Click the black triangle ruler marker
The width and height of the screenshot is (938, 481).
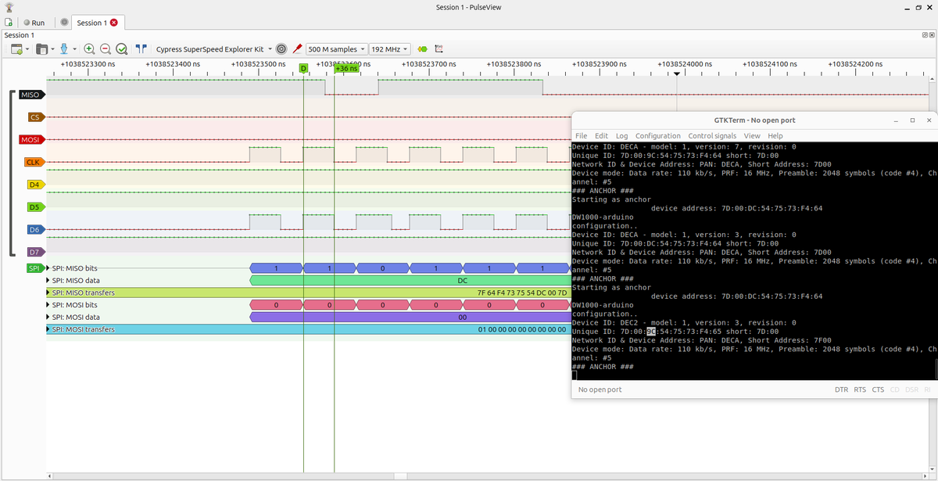(677, 74)
